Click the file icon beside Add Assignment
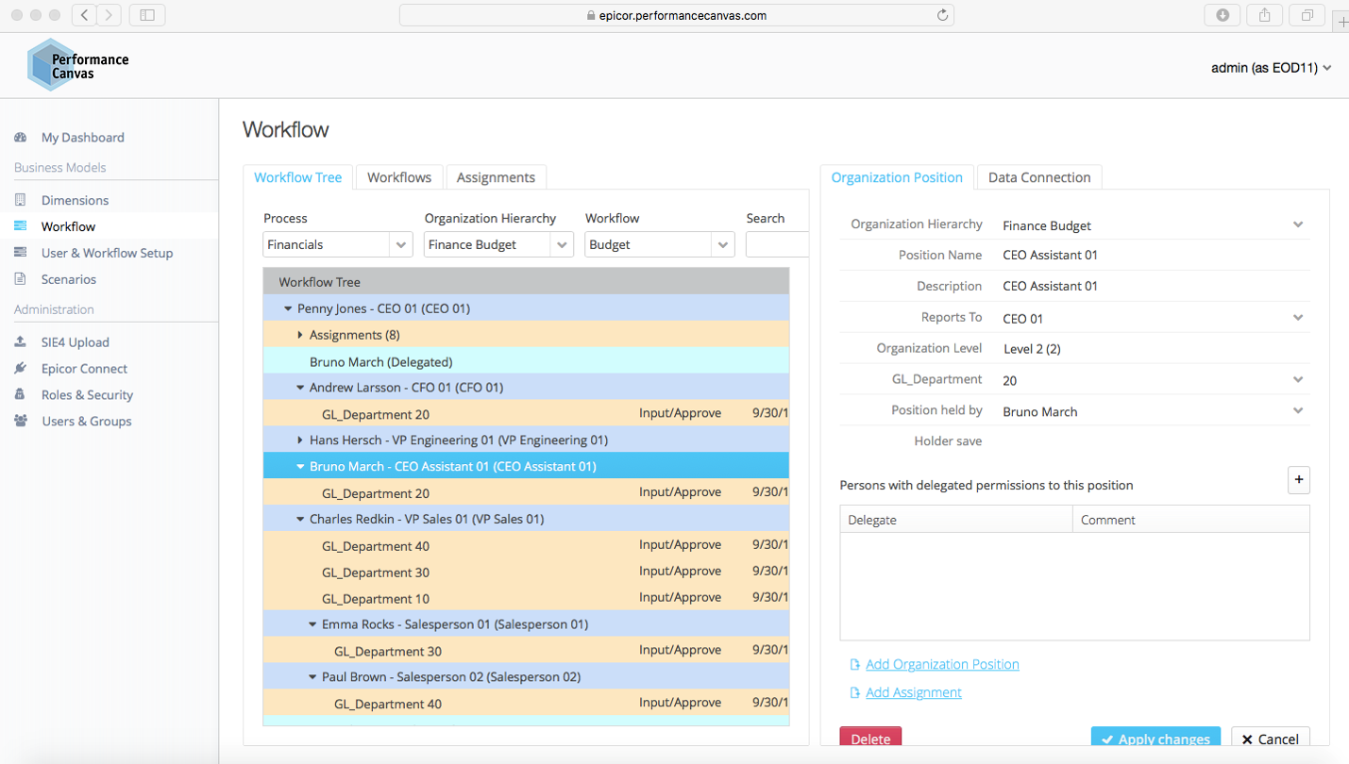 (852, 691)
